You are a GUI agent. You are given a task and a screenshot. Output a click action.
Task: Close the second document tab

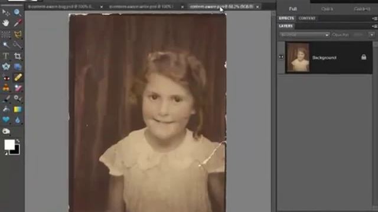[x=183, y=7]
